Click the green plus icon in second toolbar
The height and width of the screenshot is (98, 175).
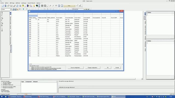tap(24, 9)
